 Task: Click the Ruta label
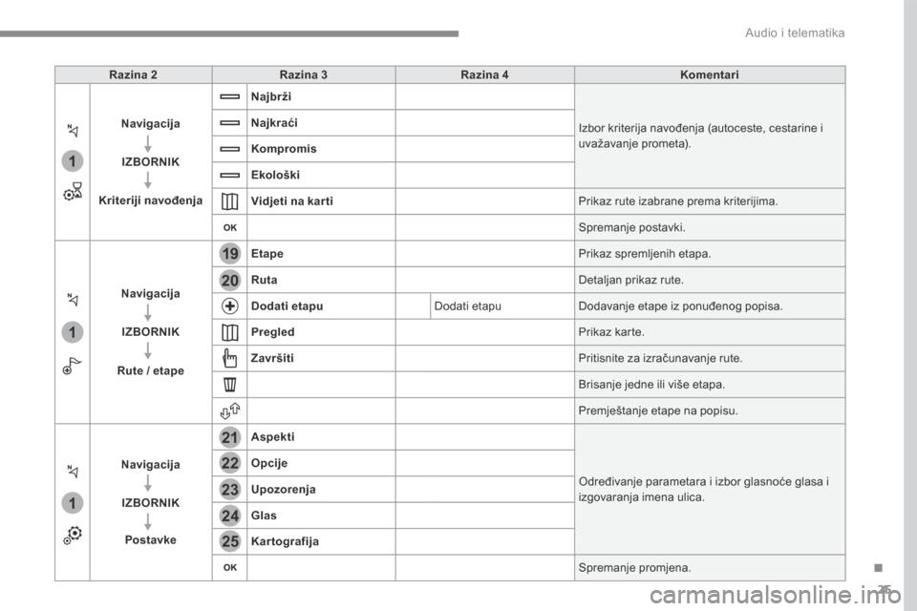tap(265, 280)
